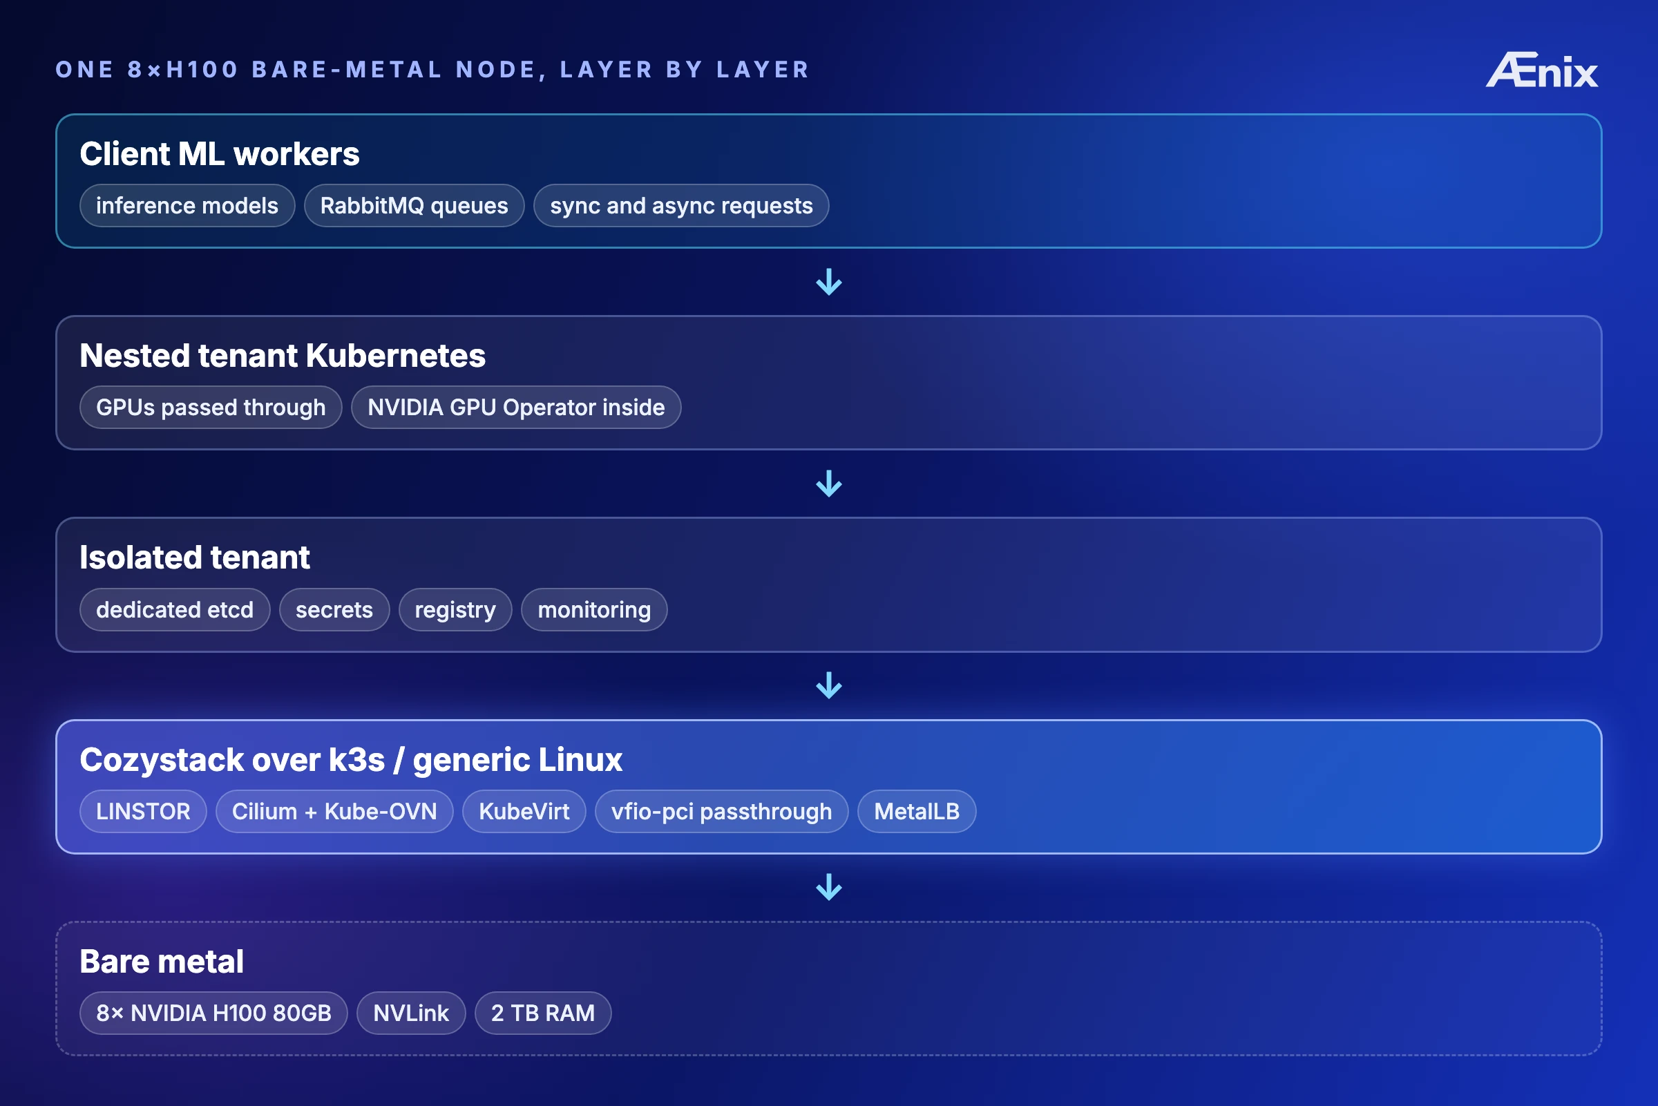Click the 'NVIDIA GPU Operator inside' tag

[516, 407]
